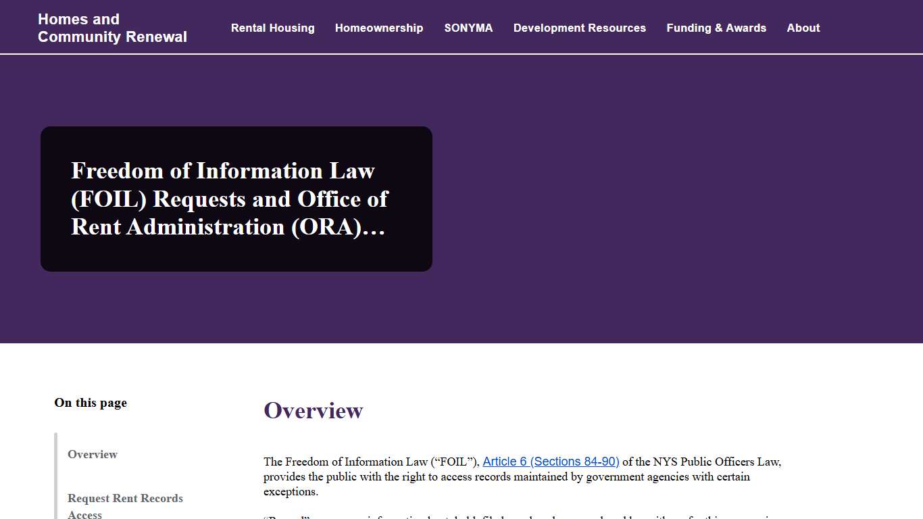The height and width of the screenshot is (519, 923).
Task: Click the purple hero banner background
Action: [x=676, y=203]
